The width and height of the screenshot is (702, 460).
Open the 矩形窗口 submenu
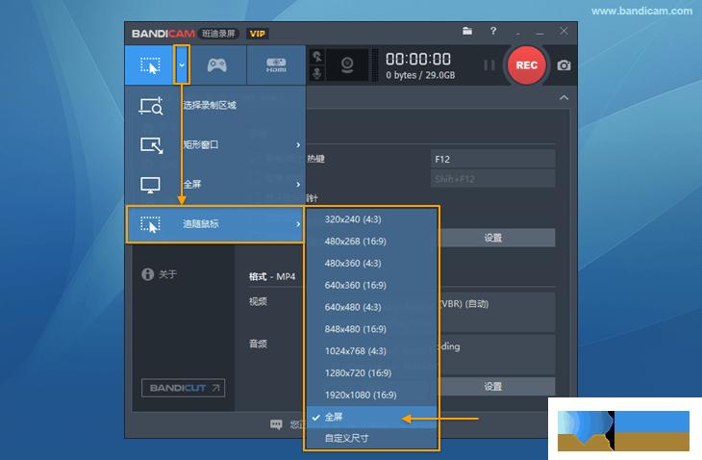coord(215,144)
